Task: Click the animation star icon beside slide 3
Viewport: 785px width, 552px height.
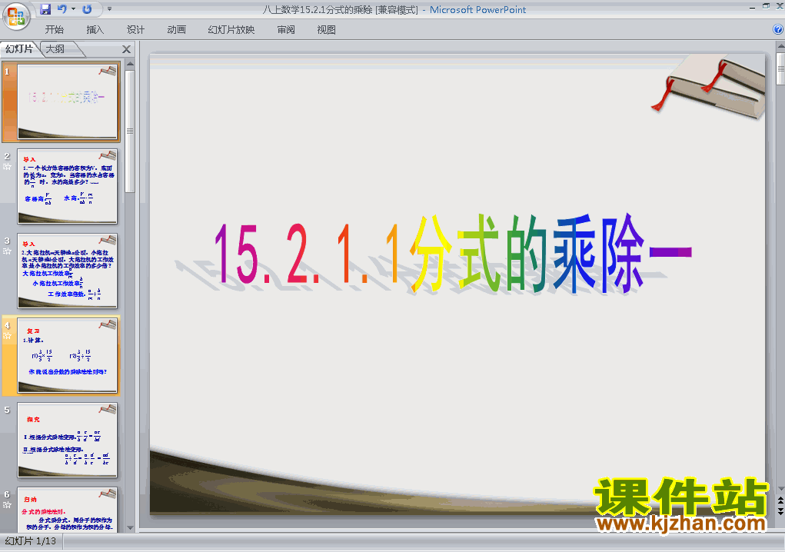Action: (7, 251)
